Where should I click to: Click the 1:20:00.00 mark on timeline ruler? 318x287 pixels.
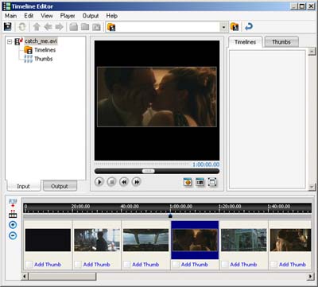point(230,206)
